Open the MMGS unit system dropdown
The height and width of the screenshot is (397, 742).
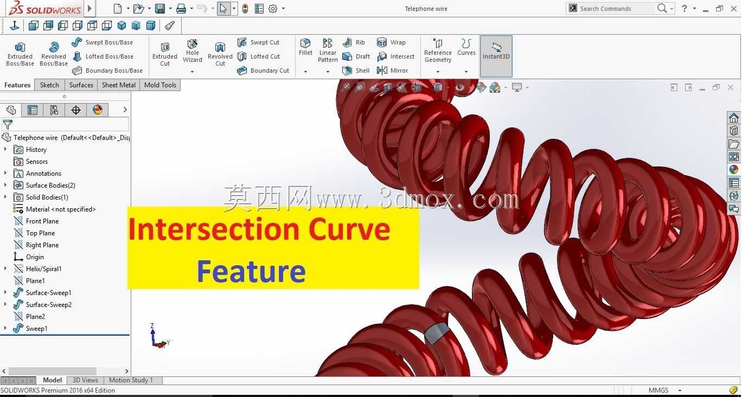(x=680, y=390)
